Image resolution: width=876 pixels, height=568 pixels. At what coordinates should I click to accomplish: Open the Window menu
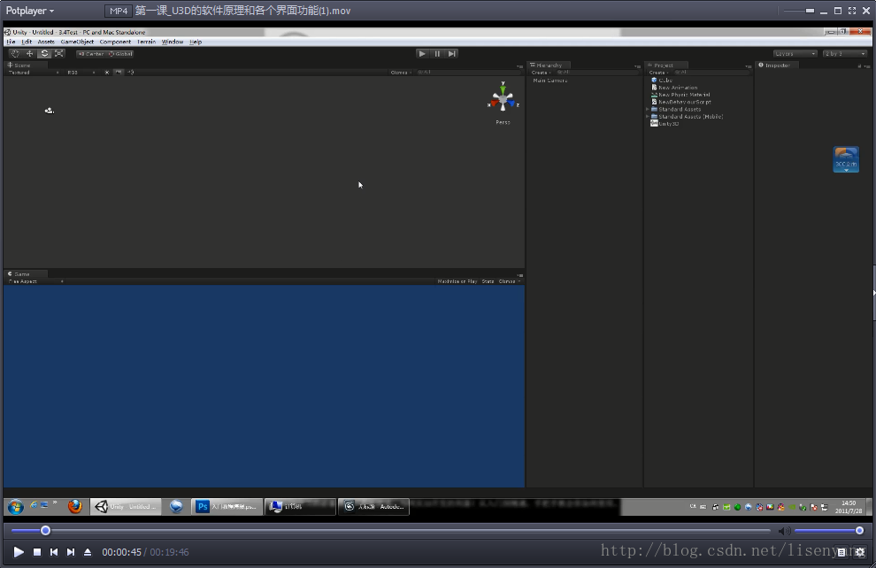click(x=172, y=42)
